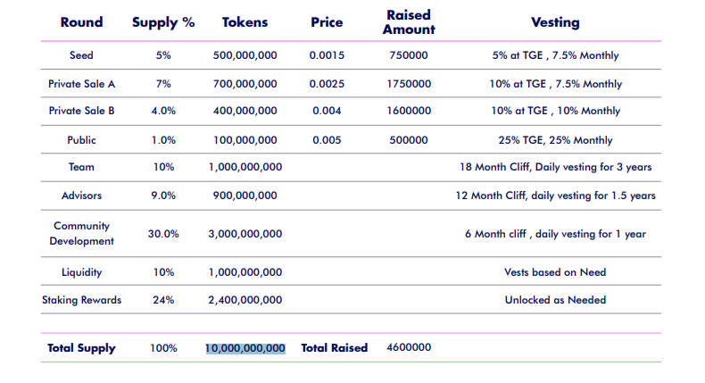This screenshot has width=705, height=383.
Task: Select the Seed price 0.0015 cell
Action: coord(327,55)
